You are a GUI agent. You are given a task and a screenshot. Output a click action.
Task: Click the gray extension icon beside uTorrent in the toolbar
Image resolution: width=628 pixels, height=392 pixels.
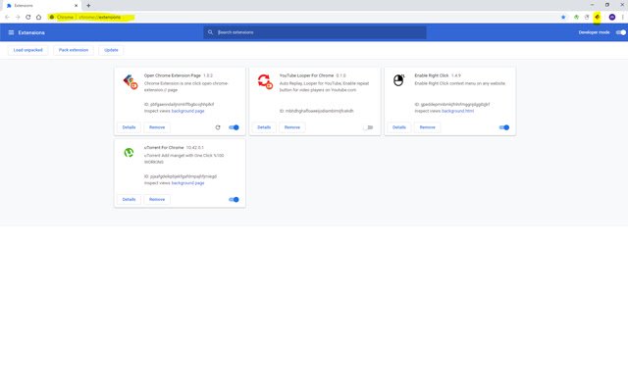coord(587,18)
